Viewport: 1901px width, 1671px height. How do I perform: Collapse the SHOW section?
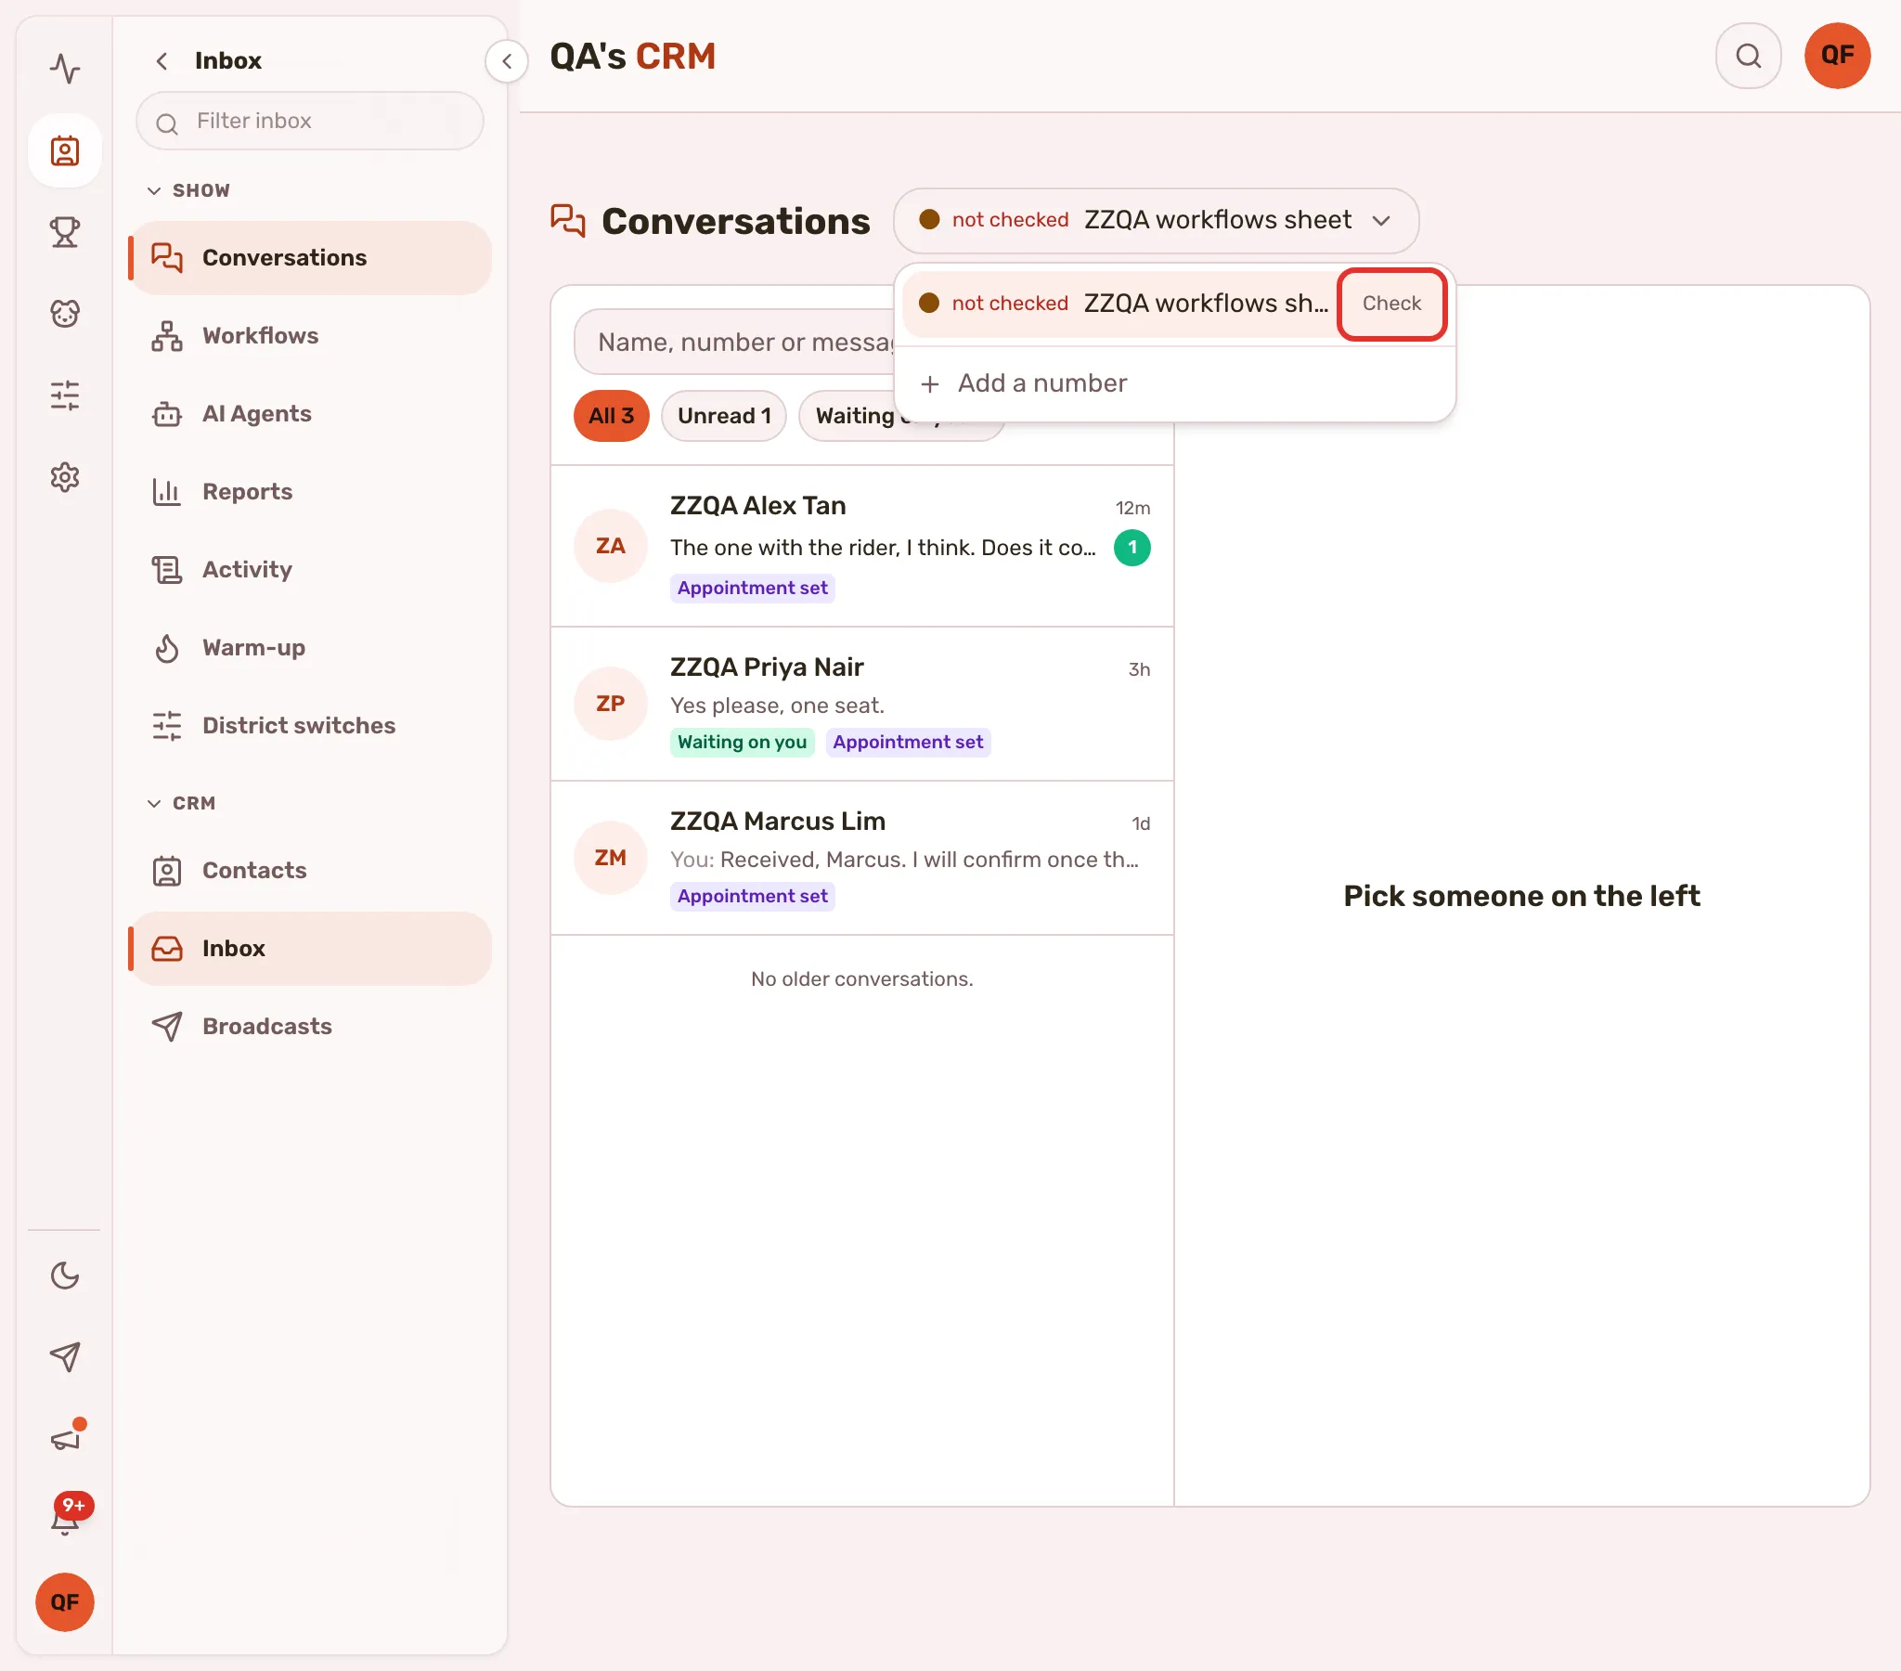point(188,190)
